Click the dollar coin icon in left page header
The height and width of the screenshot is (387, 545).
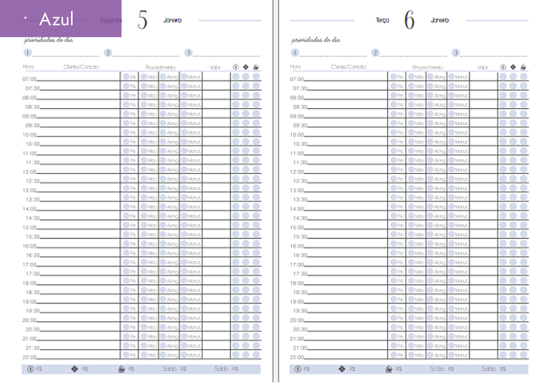(x=235, y=67)
